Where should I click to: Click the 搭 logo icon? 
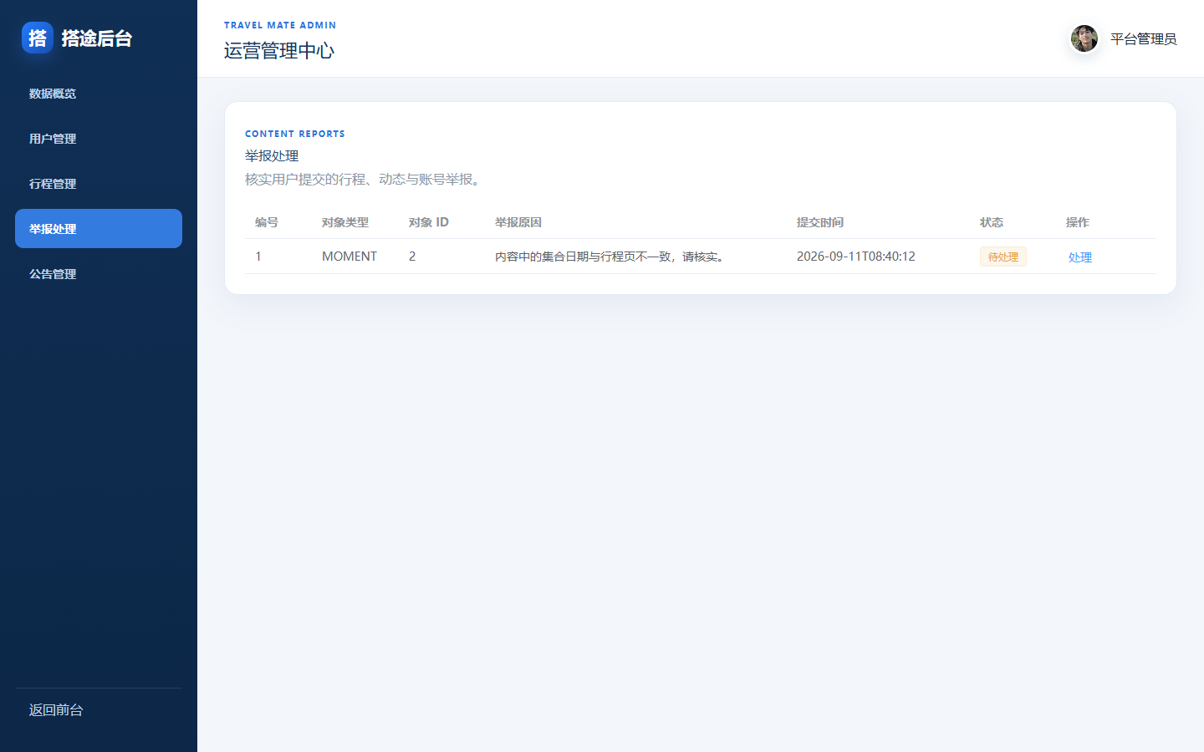[x=38, y=38]
